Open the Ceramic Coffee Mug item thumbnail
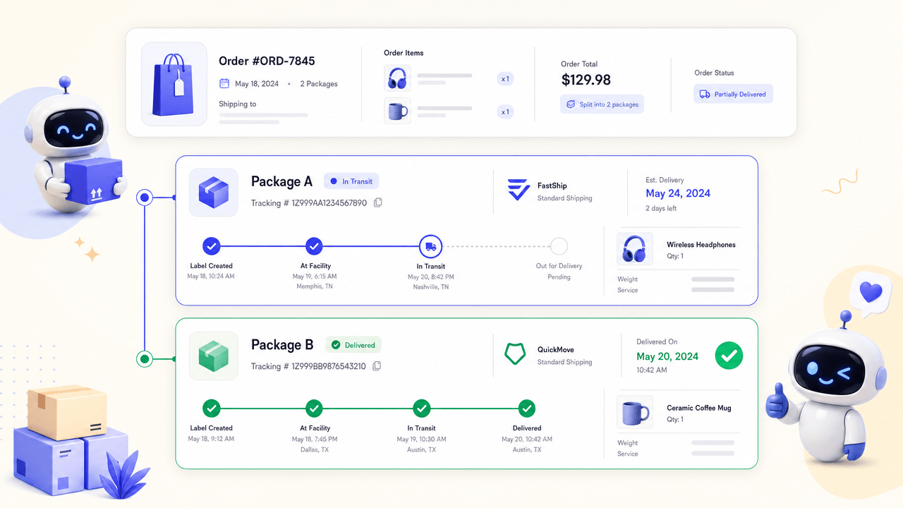903x508 pixels. coord(635,413)
